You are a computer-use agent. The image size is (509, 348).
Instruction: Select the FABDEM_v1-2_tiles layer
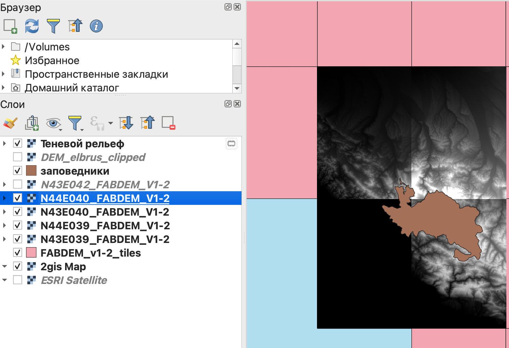90,253
